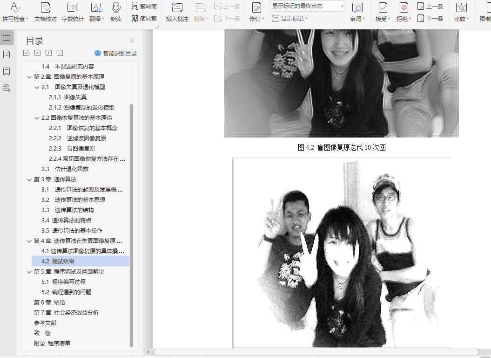Start read aloud (朗读)
The image size is (491, 358).
pos(116,8)
